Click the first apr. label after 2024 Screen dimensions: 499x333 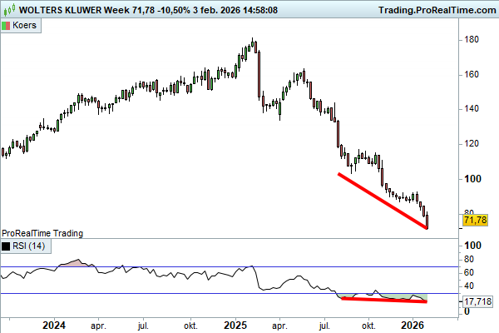(98, 326)
